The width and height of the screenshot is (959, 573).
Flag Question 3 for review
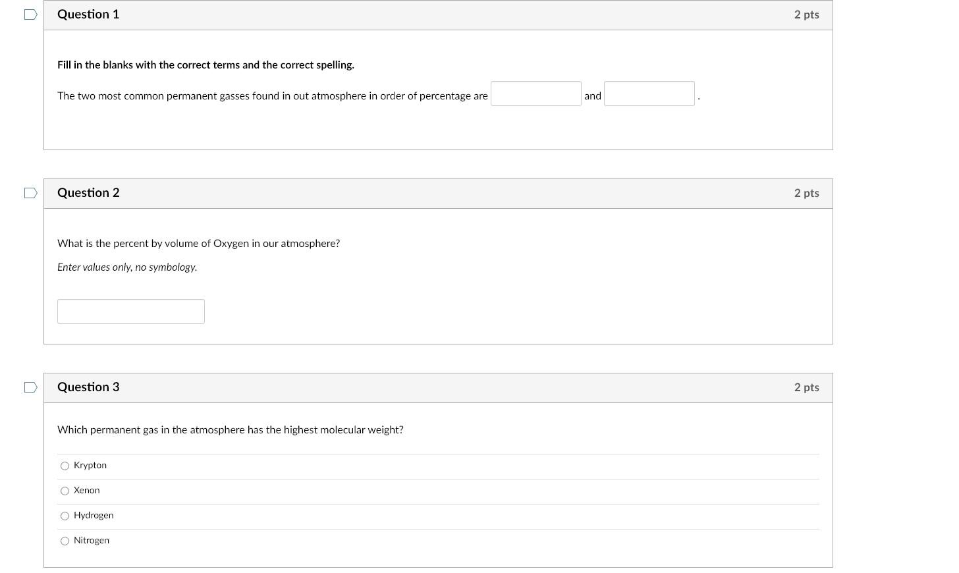(x=30, y=387)
